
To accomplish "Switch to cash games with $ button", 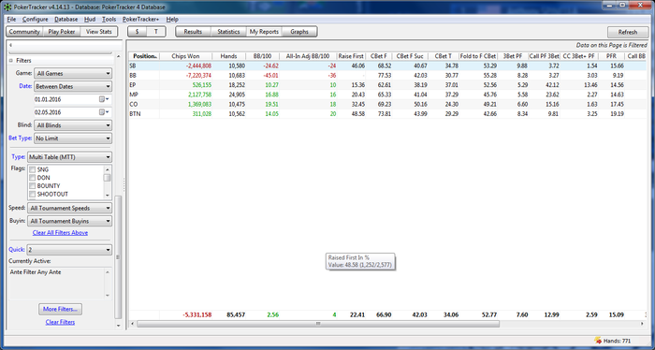I will tap(137, 32).
